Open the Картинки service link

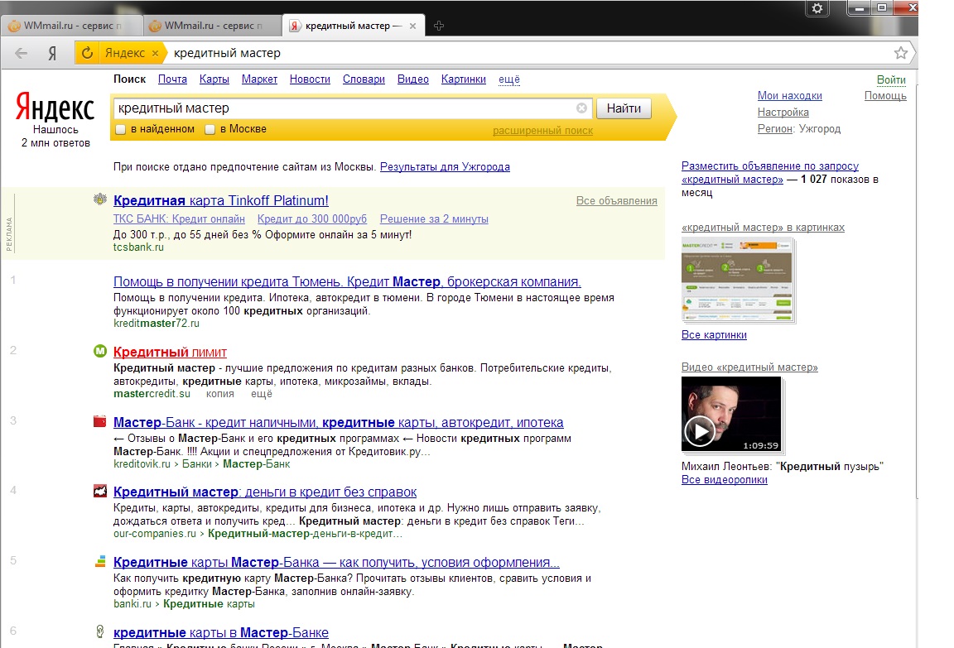click(x=464, y=79)
